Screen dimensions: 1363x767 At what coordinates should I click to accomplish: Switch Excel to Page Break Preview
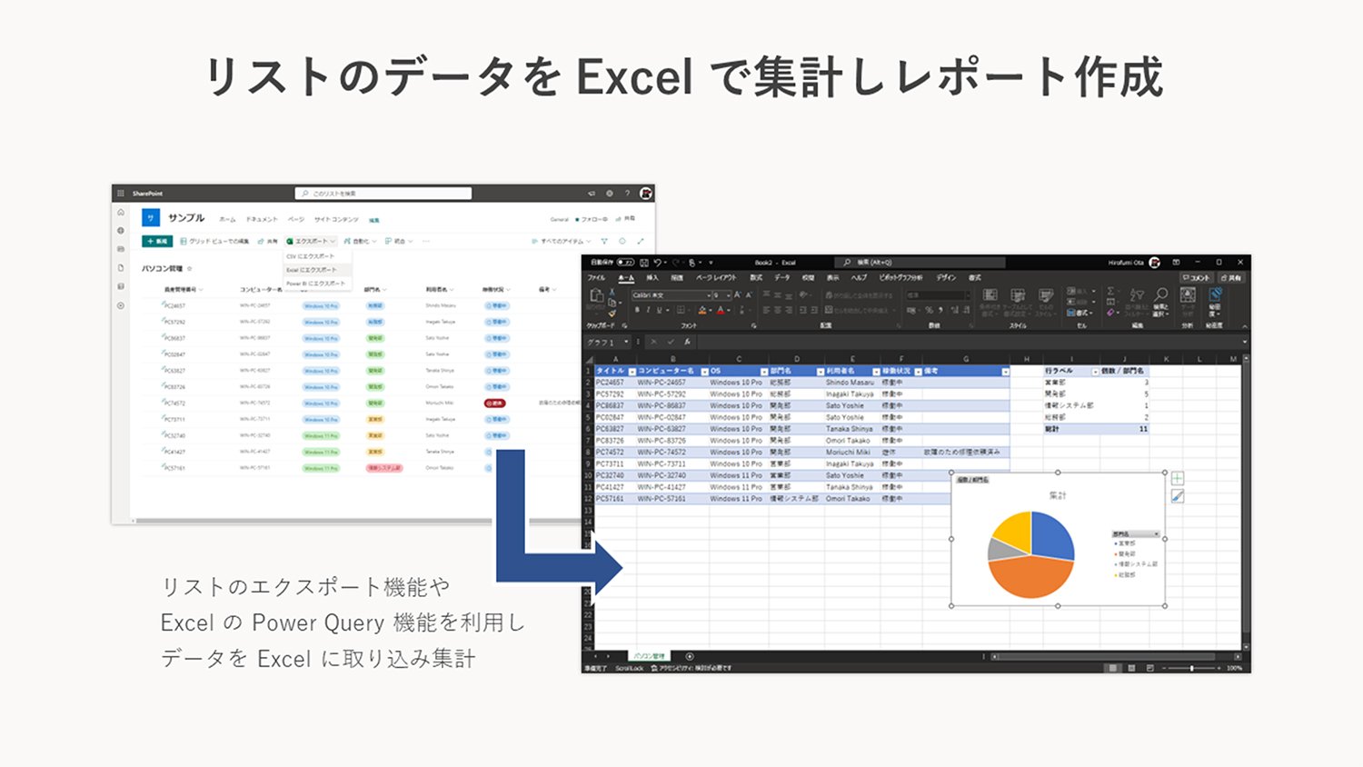click(x=1150, y=668)
